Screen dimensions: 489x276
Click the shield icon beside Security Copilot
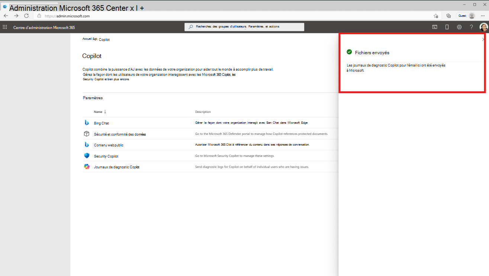[x=86, y=156]
